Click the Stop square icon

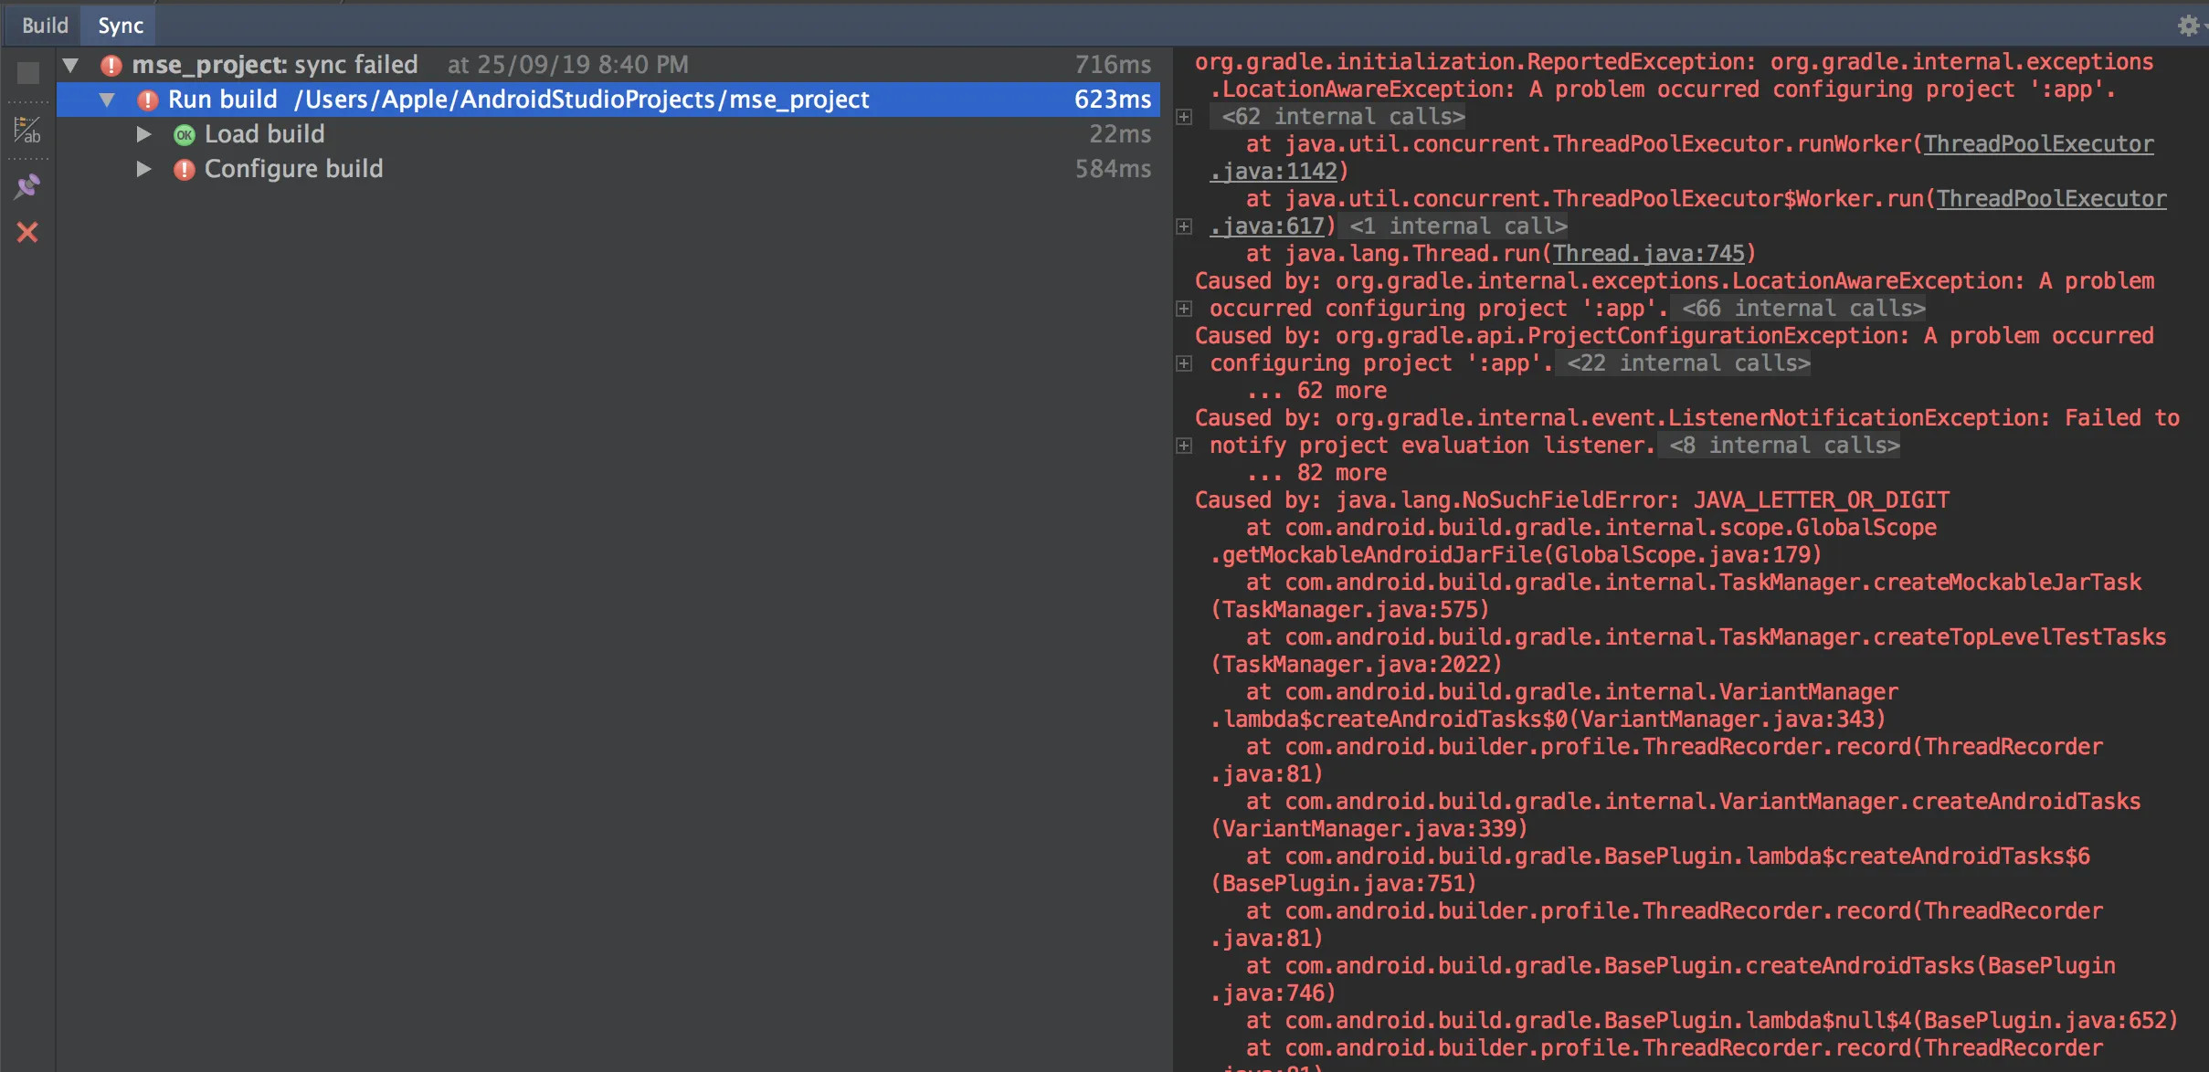coord(28,72)
